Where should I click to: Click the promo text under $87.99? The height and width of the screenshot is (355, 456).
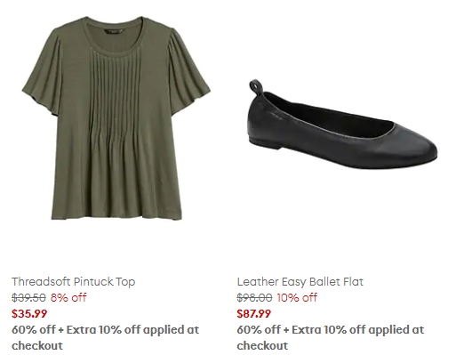point(331,337)
